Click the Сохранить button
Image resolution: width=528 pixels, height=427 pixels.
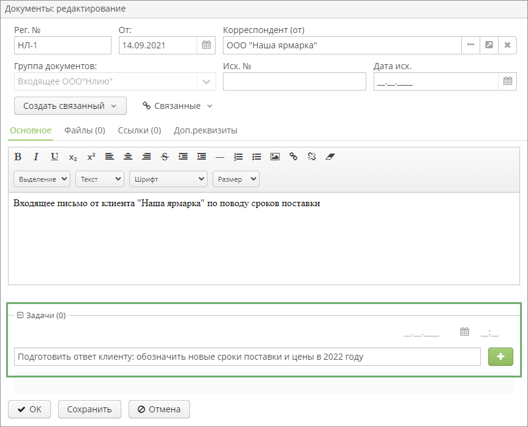89,409
